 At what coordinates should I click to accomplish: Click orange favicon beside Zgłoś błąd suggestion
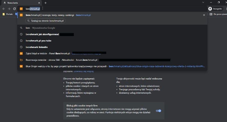[21, 53]
